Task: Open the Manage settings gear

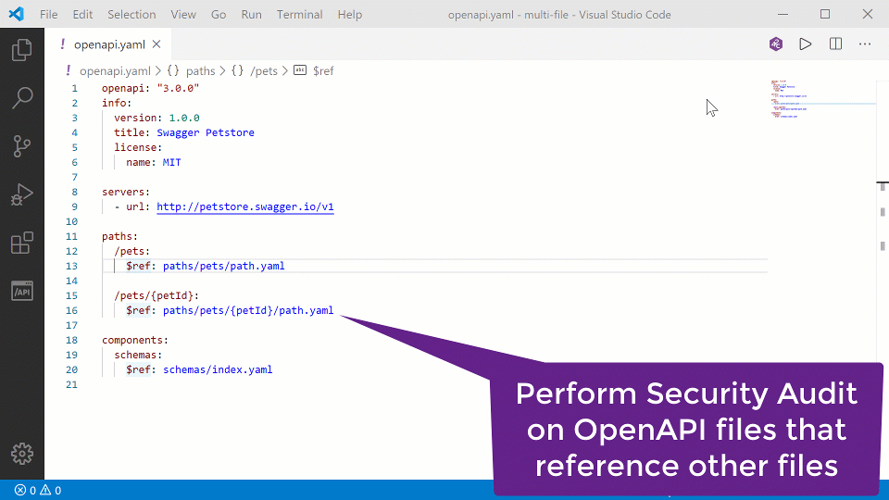Action: [x=21, y=454]
